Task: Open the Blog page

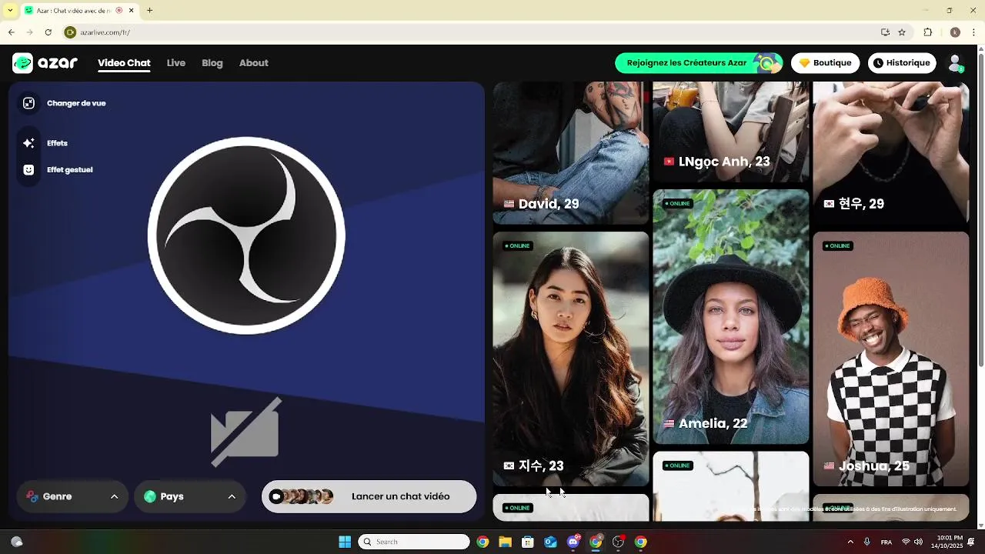Action: 212,63
